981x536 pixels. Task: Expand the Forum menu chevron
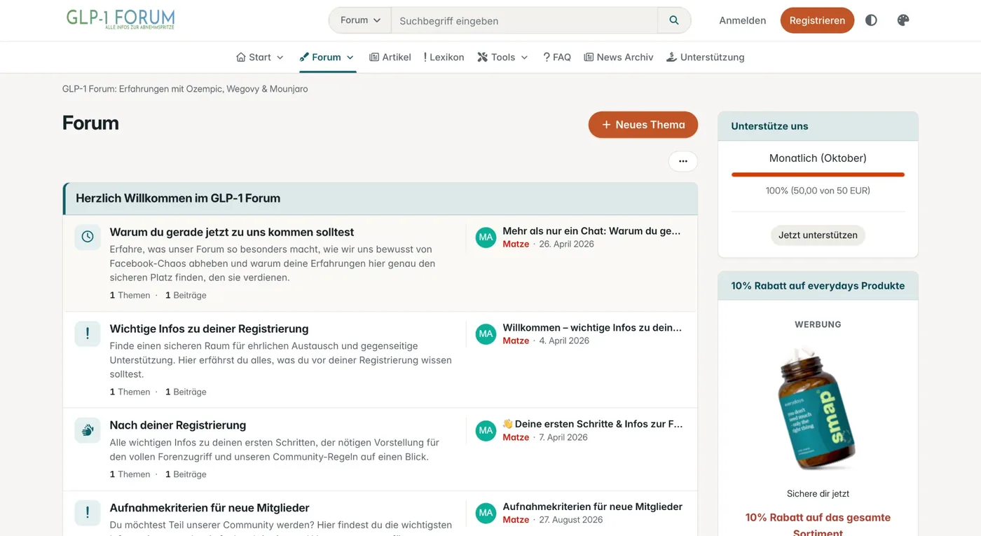[x=350, y=57]
